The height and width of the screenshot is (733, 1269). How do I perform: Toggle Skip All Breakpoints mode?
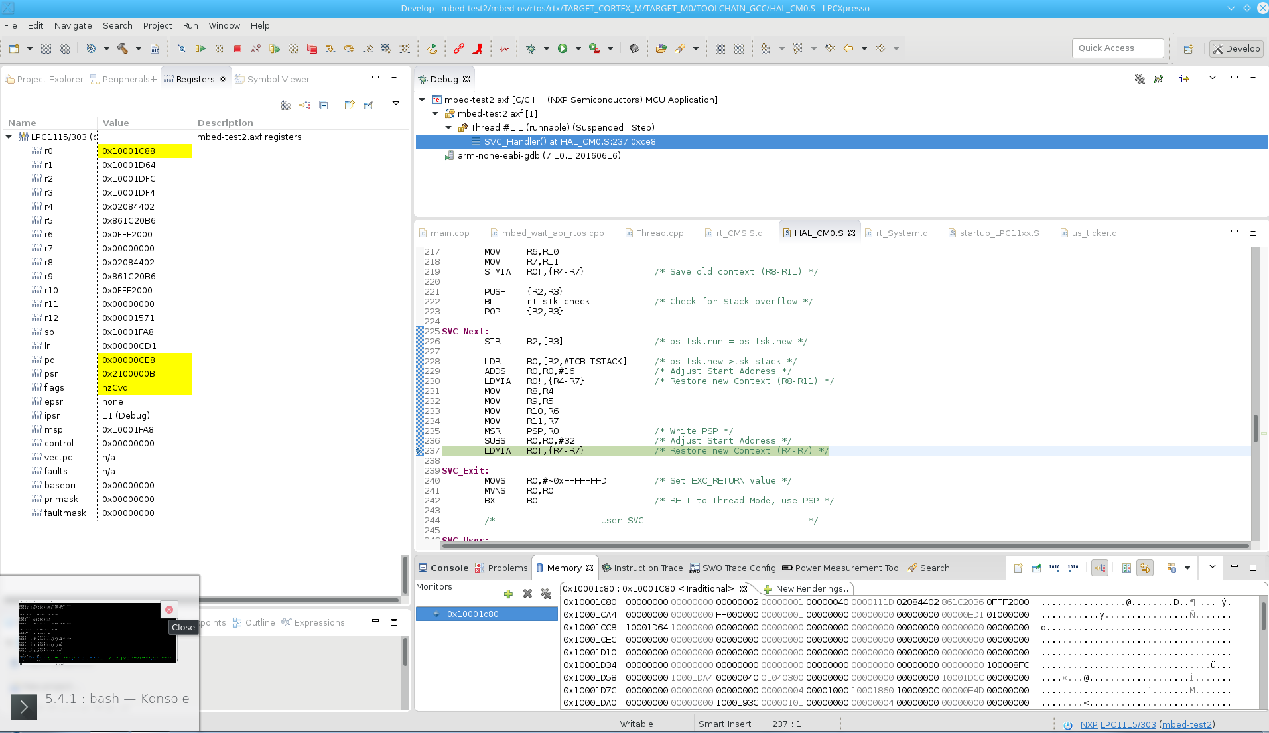(x=182, y=48)
